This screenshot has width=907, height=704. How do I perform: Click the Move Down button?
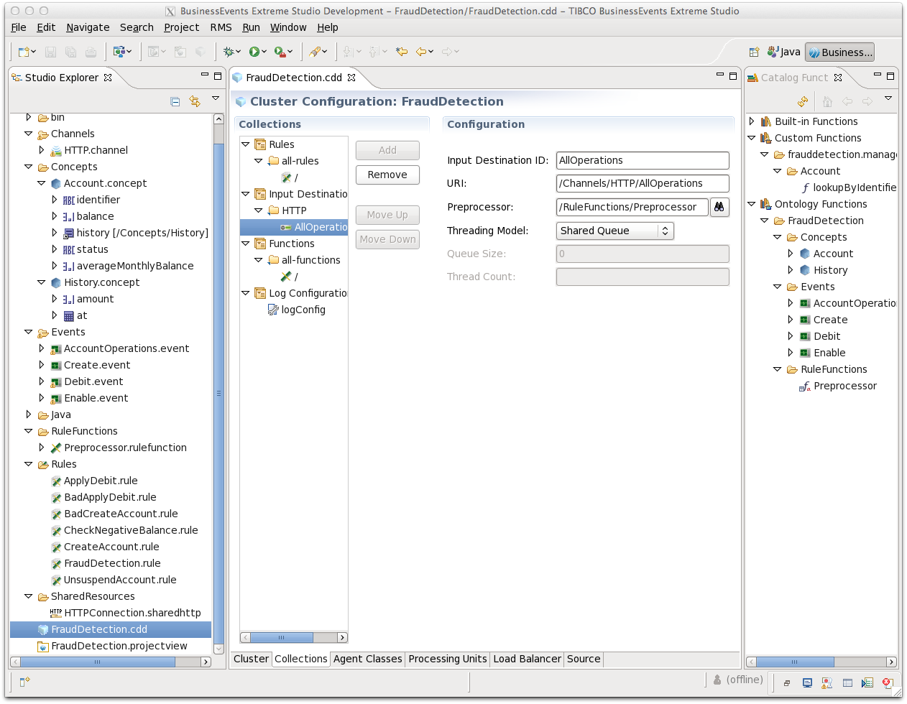click(387, 239)
